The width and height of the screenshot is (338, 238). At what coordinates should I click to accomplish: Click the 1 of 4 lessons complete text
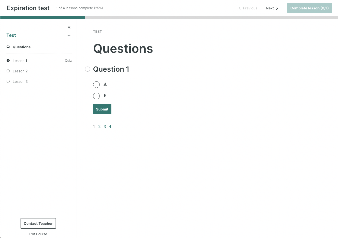(x=79, y=8)
